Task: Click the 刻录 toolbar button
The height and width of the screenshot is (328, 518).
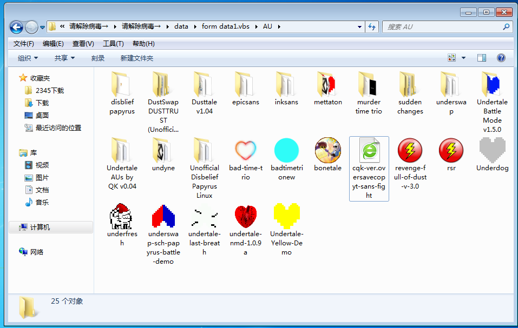Action: (98, 58)
